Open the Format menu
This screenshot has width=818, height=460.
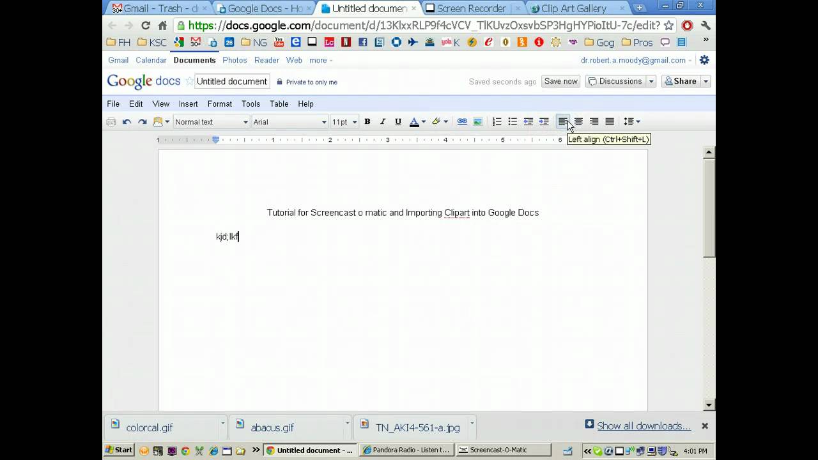pyautogui.click(x=220, y=104)
